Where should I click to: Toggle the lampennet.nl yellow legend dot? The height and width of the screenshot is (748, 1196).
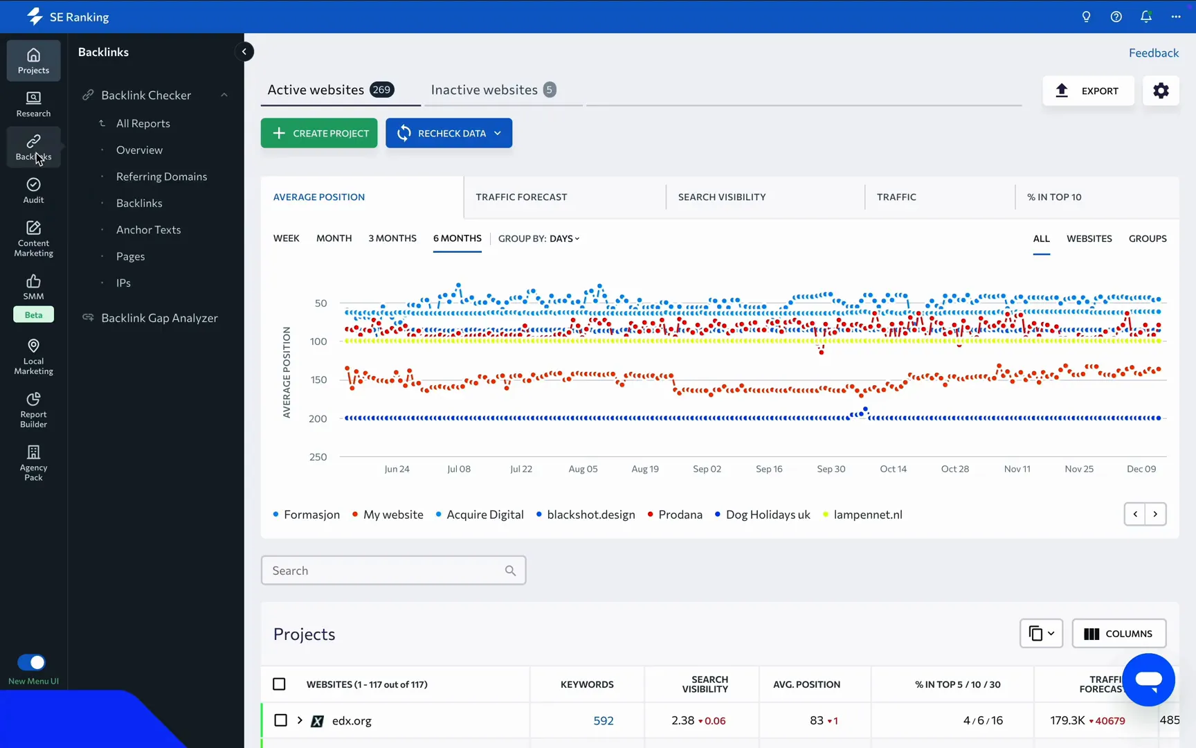(826, 515)
